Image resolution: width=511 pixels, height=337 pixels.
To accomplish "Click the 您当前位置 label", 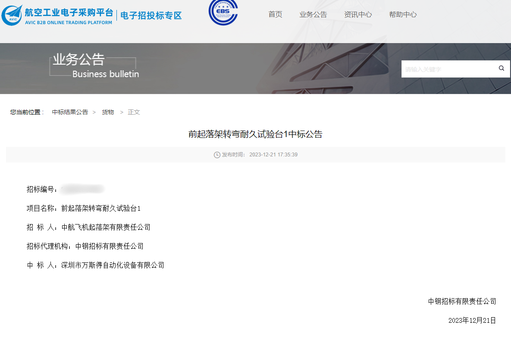I will pos(27,112).
